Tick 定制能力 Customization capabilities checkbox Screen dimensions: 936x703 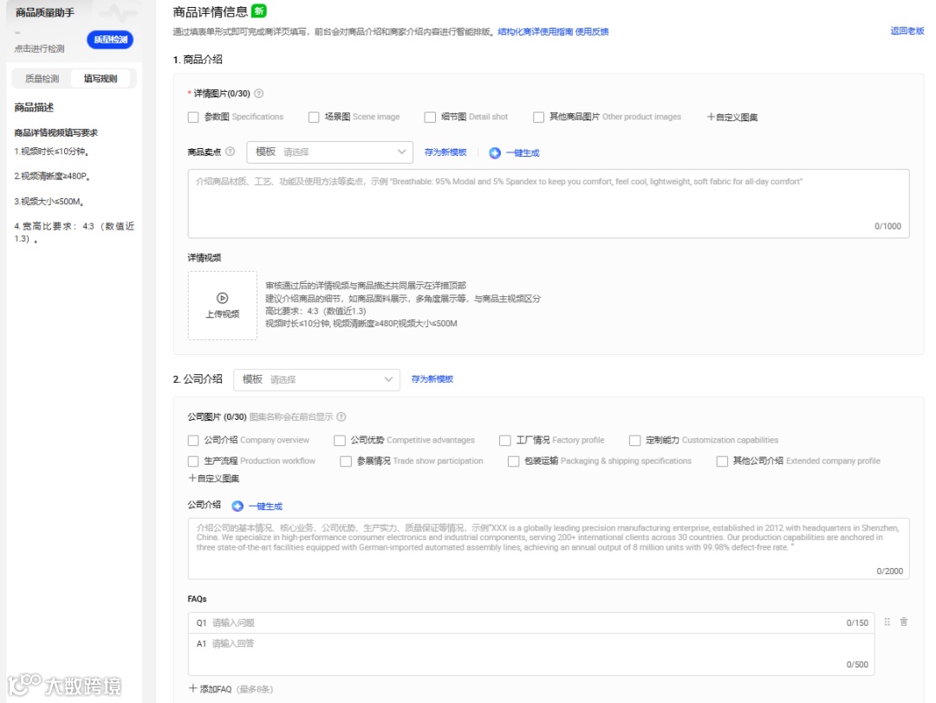(x=634, y=441)
